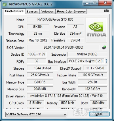
Task: Click the "Texture Fillrate" label
Action: coord(66,75)
